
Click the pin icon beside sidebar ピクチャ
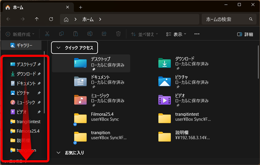point(39,93)
